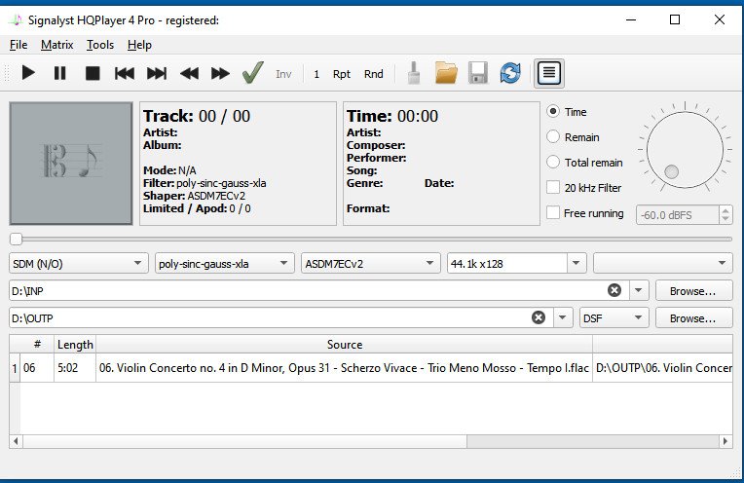The height and width of the screenshot is (483, 744).
Task: Select the Total remain radio button
Action: click(553, 162)
